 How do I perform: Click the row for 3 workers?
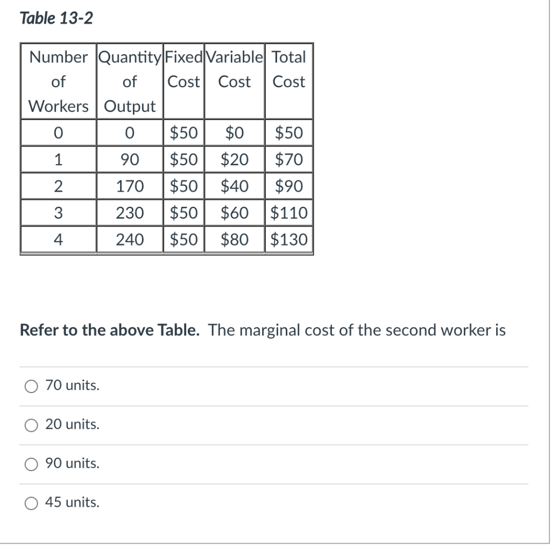[58, 212]
